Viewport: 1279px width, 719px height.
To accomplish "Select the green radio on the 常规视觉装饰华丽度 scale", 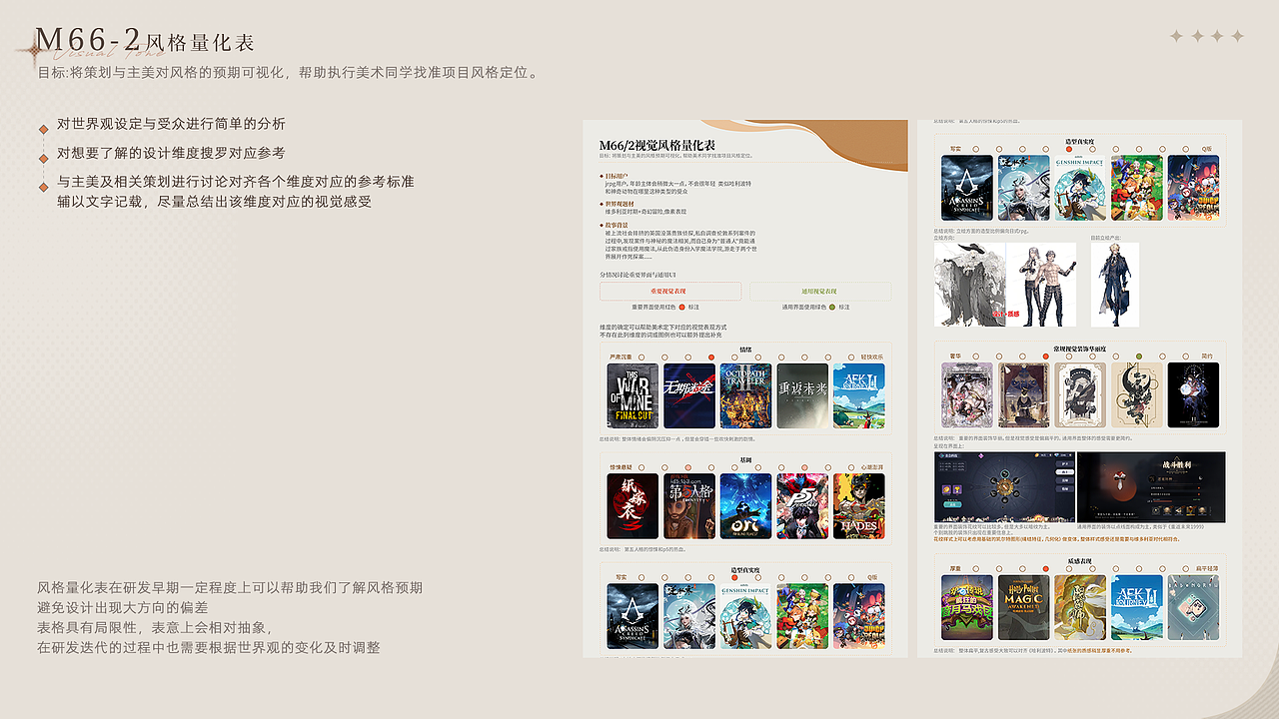I will 1138,357.
